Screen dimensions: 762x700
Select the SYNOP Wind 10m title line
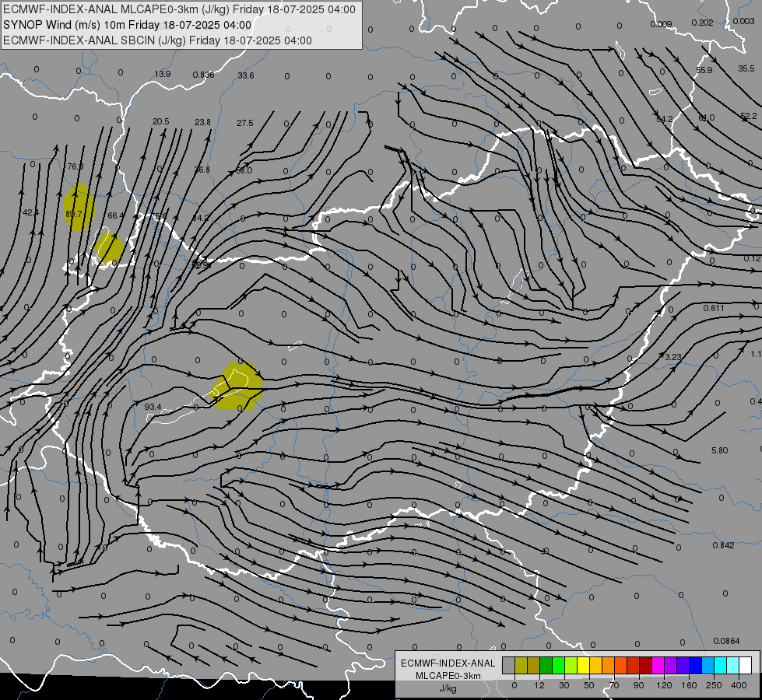tap(128, 25)
